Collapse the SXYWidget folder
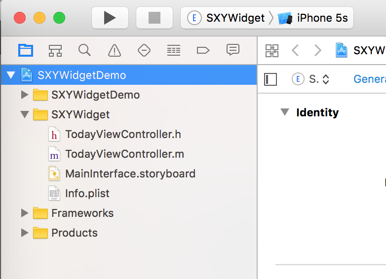386x279 pixels. coord(25,115)
